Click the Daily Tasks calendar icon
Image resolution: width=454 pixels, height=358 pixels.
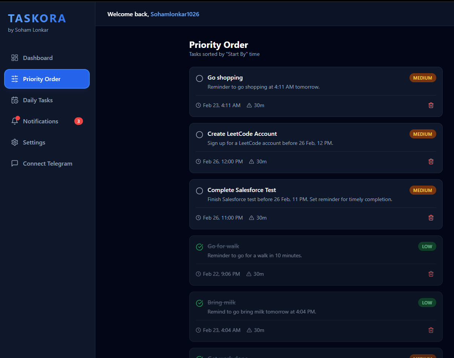pos(15,100)
